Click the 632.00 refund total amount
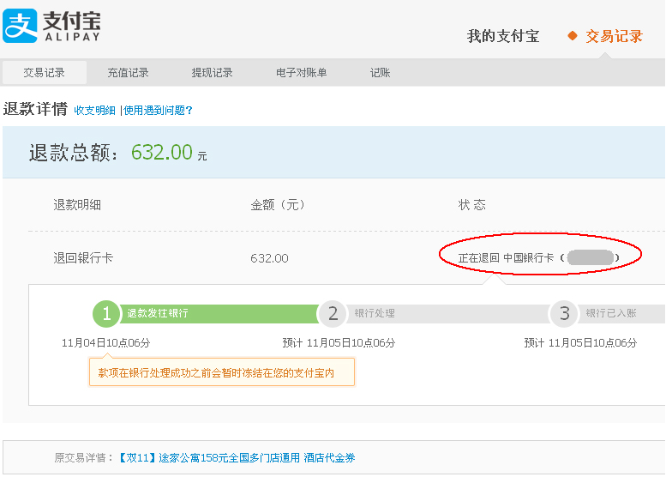The image size is (672, 477). click(161, 153)
